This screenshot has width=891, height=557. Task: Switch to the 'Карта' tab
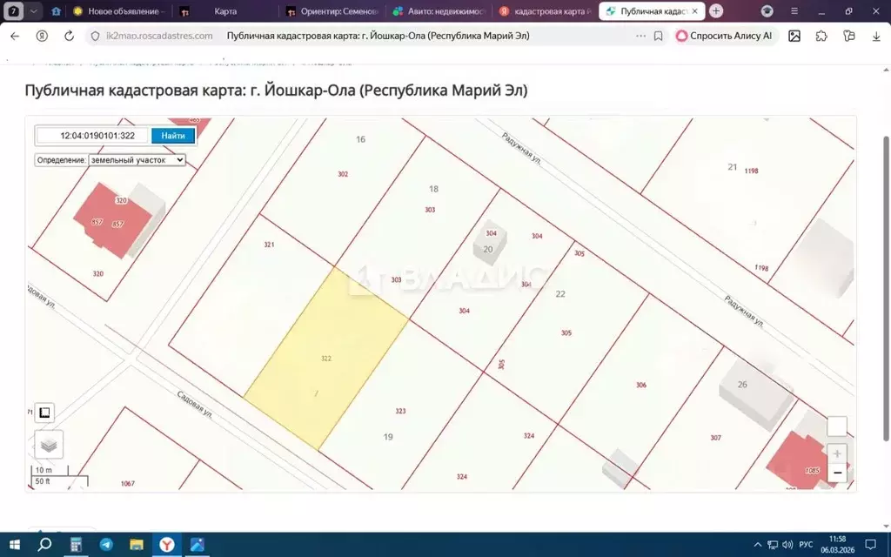224,11
